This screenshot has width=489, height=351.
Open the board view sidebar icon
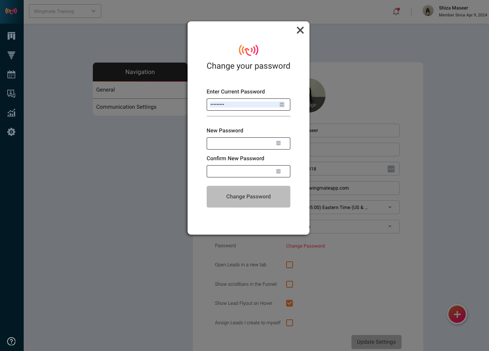point(11,36)
